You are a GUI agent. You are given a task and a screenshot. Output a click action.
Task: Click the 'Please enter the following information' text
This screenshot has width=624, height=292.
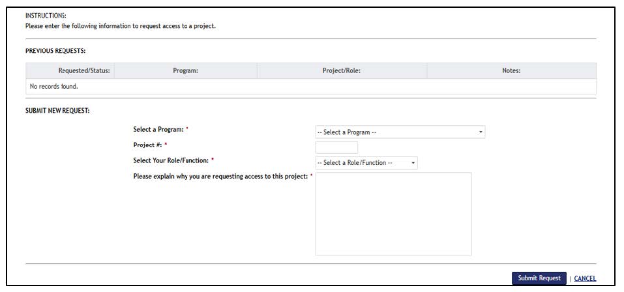click(x=121, y=27)
